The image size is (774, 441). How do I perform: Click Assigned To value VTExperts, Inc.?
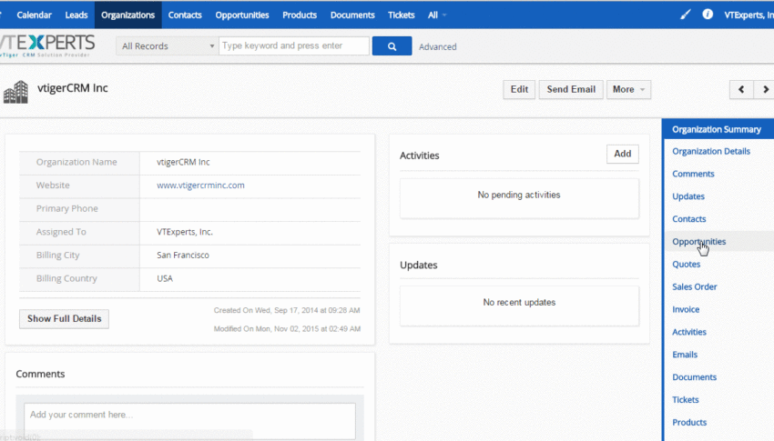185,232
